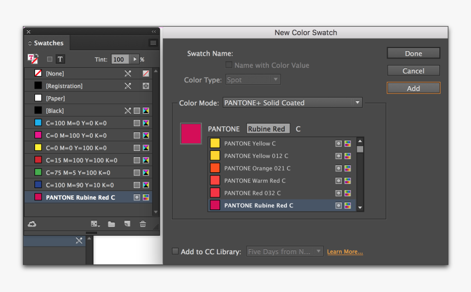Viewport: 471px width, 292px height.
Task: Click the Pantone list scroll down arrow
Action: pyautogui.click(x=360, y=207)
